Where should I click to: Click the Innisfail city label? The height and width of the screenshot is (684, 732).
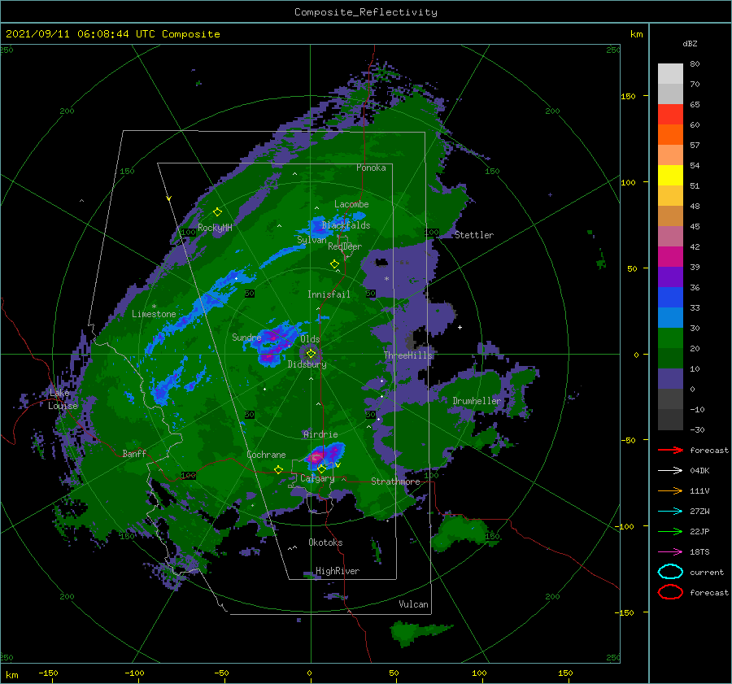click(x=329, y=294)
